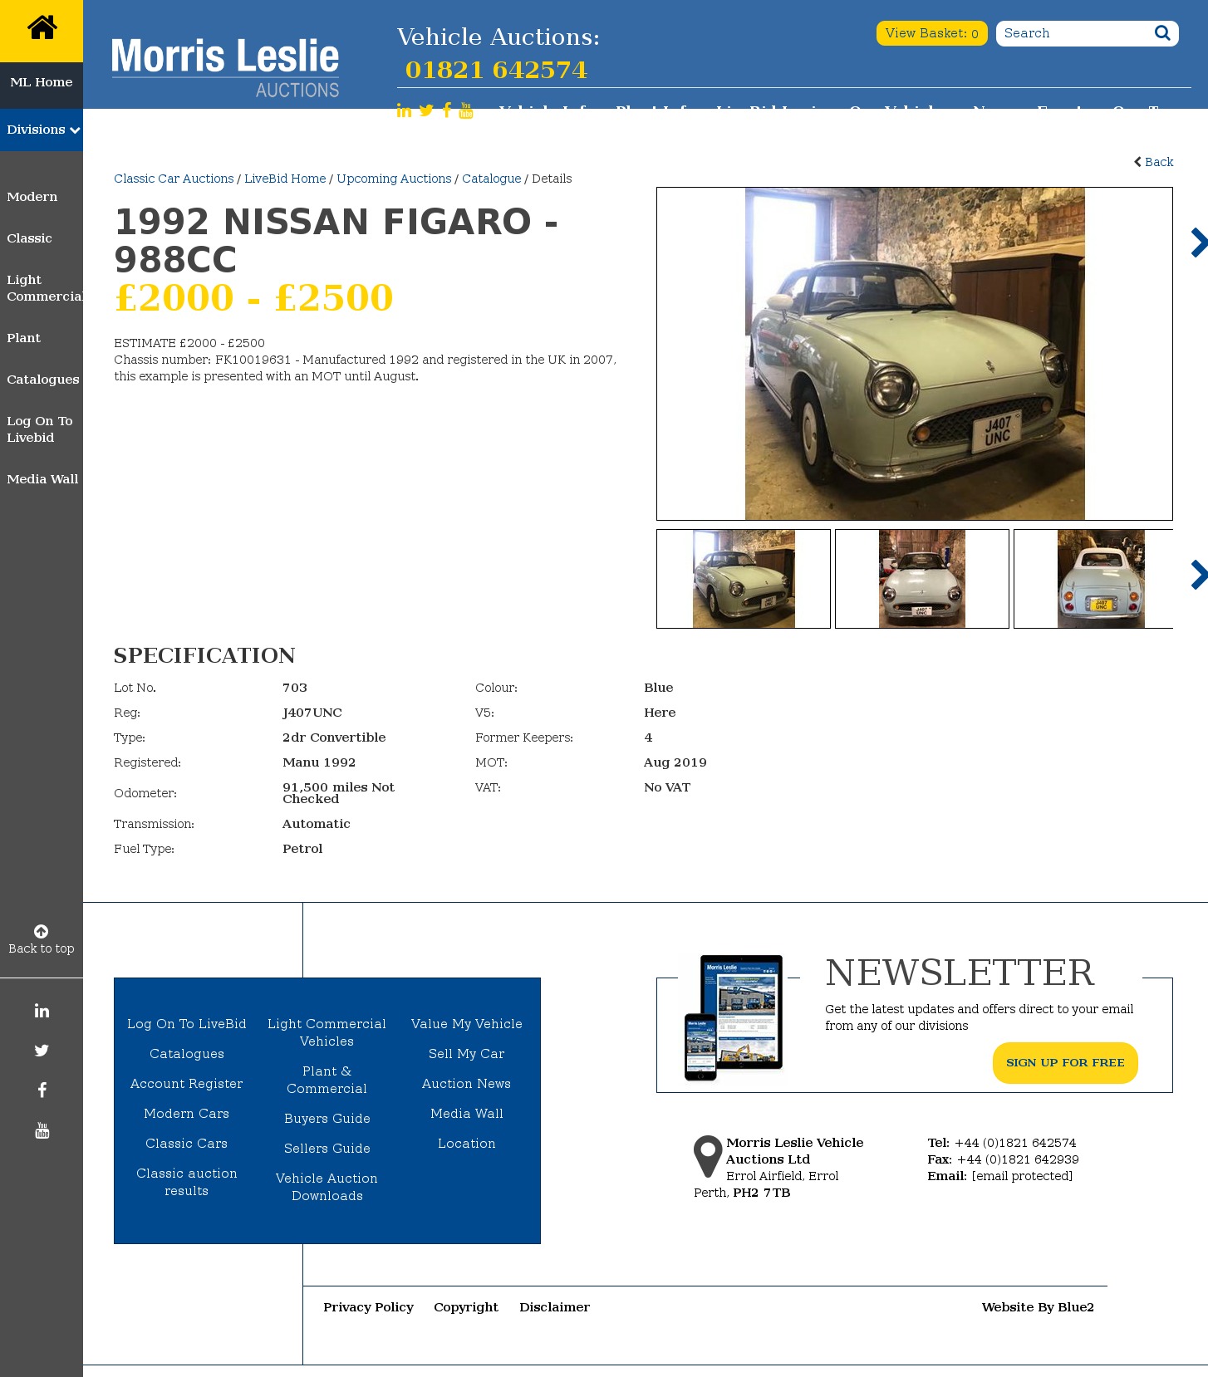Click the View Basket button
This screenshot has height=1377, width=1208.
point(931,33)
